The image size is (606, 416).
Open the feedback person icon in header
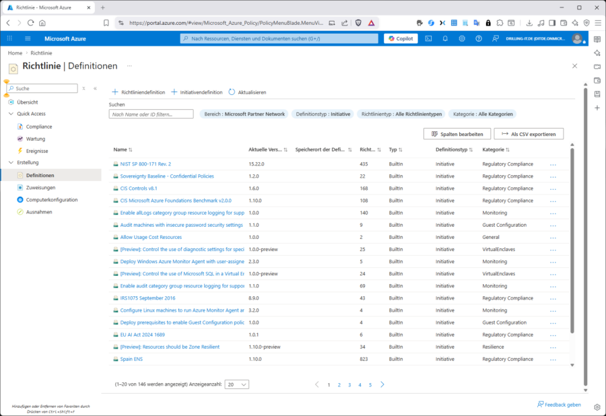point(495,38)
